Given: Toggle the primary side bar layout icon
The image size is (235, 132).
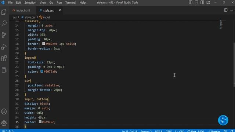Looking at the screenshot, I should click(x=191, y=3).
